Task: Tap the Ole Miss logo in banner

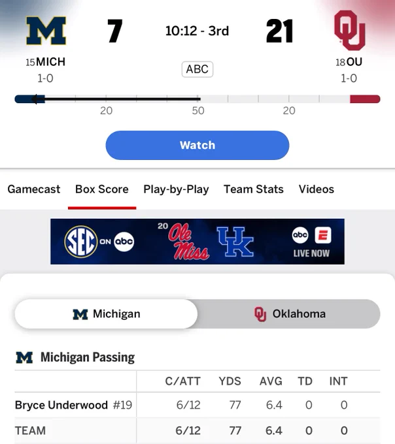Action: pos(188,242)
